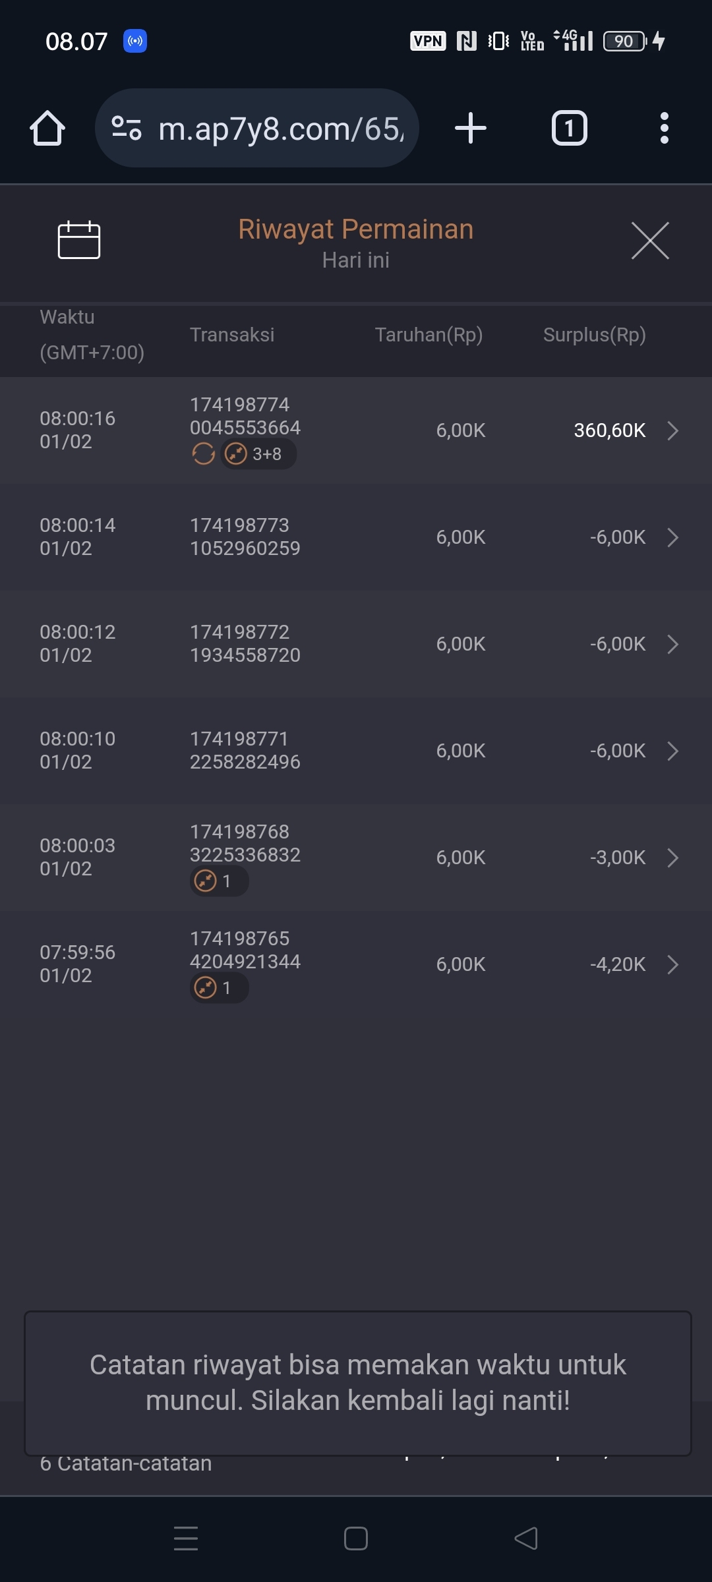
Task: Expand details of 360,60K surplus row
Action: (x=672, y=430)
